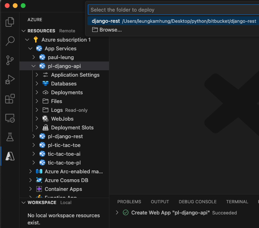259x228 pixels.
Task: Focus the Select the folder to deploy field
Action: [x=174, y=10]
